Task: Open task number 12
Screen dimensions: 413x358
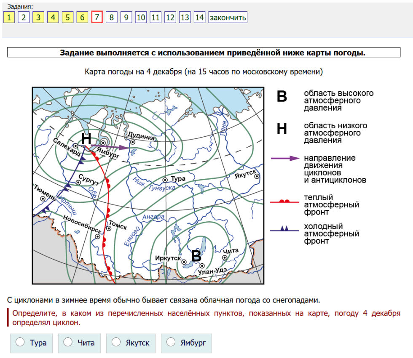Action: 170,17
